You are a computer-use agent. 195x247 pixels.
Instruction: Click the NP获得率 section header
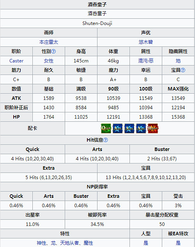(97, 187)
